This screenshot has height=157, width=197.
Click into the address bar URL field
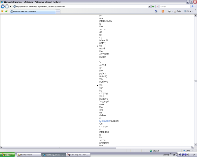(x=80, y=6)
